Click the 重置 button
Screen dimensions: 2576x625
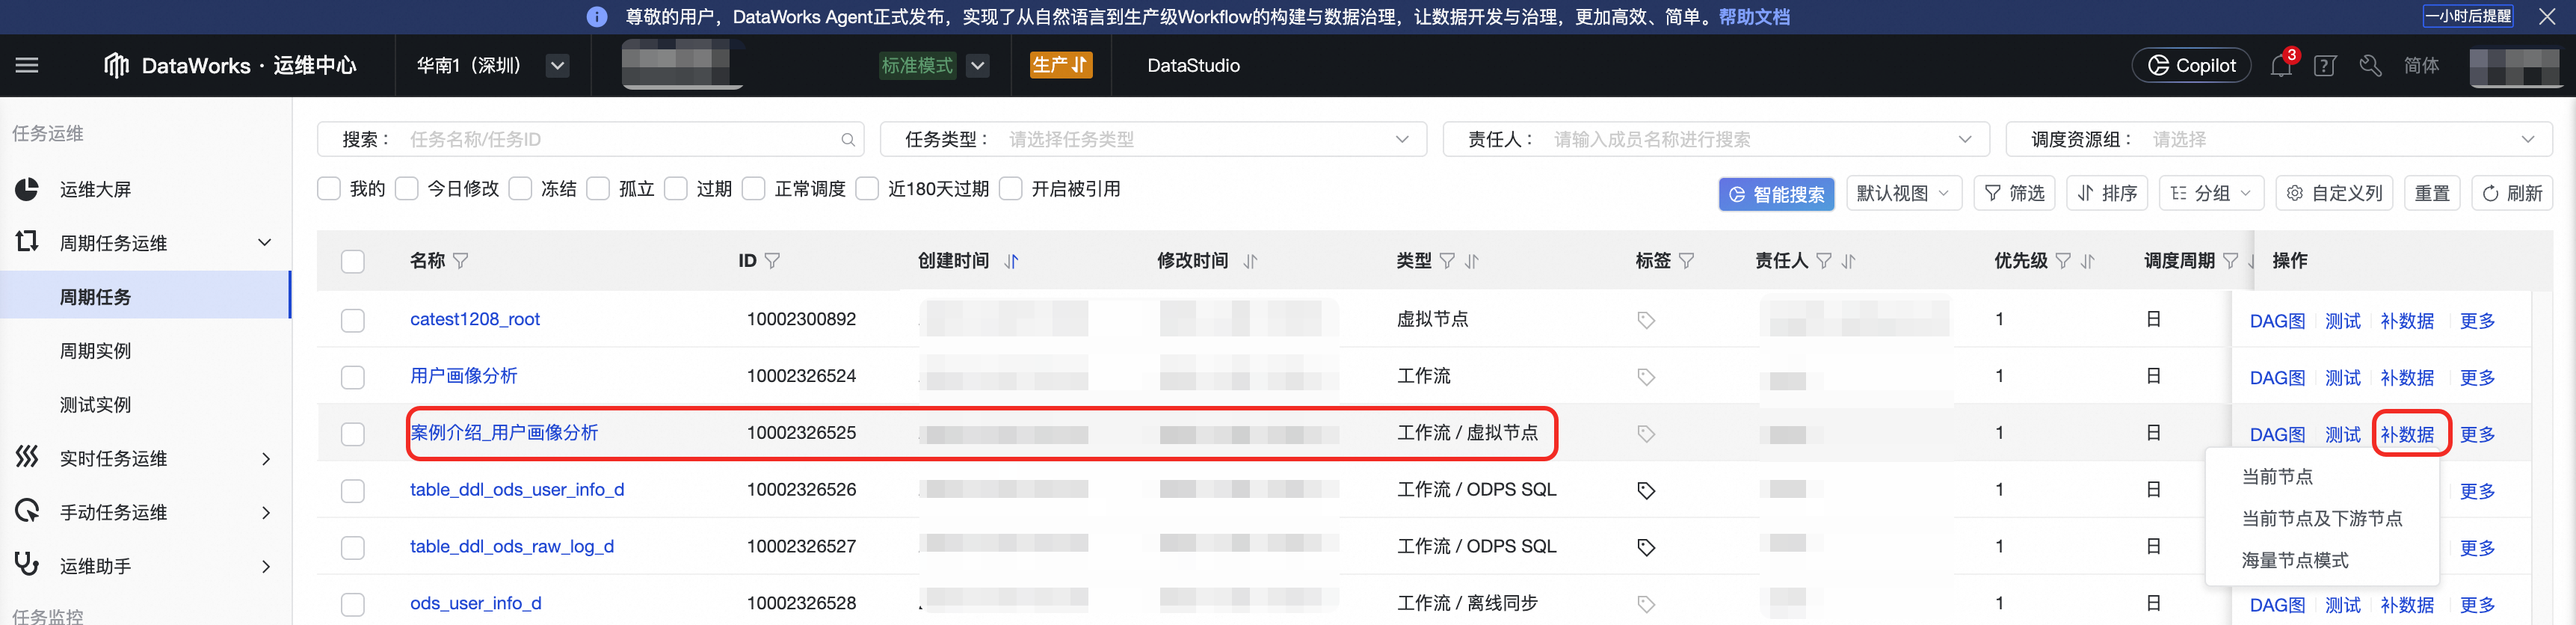(x=2432, y=193)
